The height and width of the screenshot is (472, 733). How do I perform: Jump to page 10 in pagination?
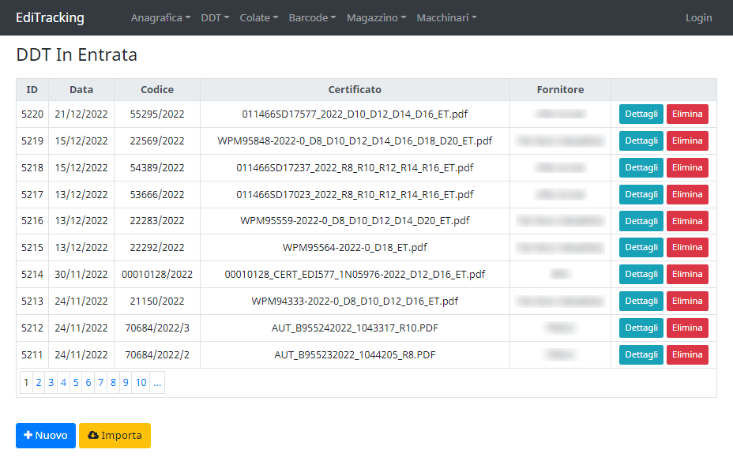pyautogui.click(x=141, y=383)
